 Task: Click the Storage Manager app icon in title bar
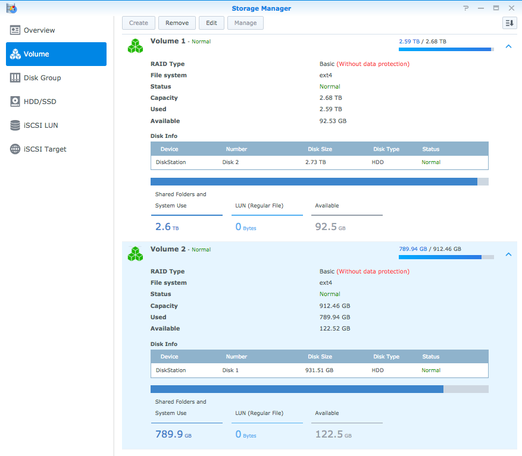pos(11,8)
